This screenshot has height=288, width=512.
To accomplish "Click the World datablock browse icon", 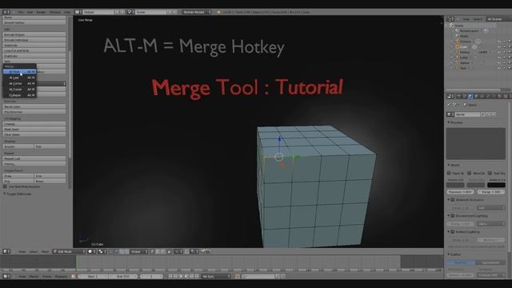I will coord(450,114).
